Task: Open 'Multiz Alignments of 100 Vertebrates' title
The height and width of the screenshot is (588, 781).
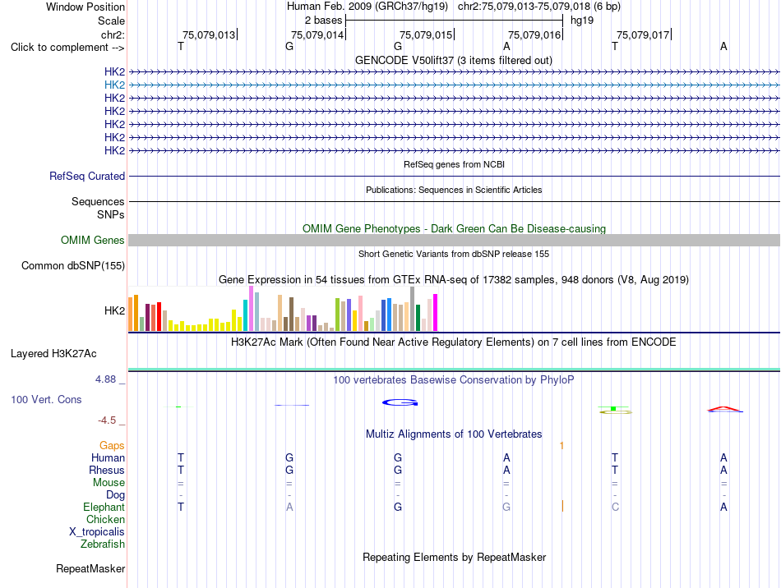Action: pos(454,434)
